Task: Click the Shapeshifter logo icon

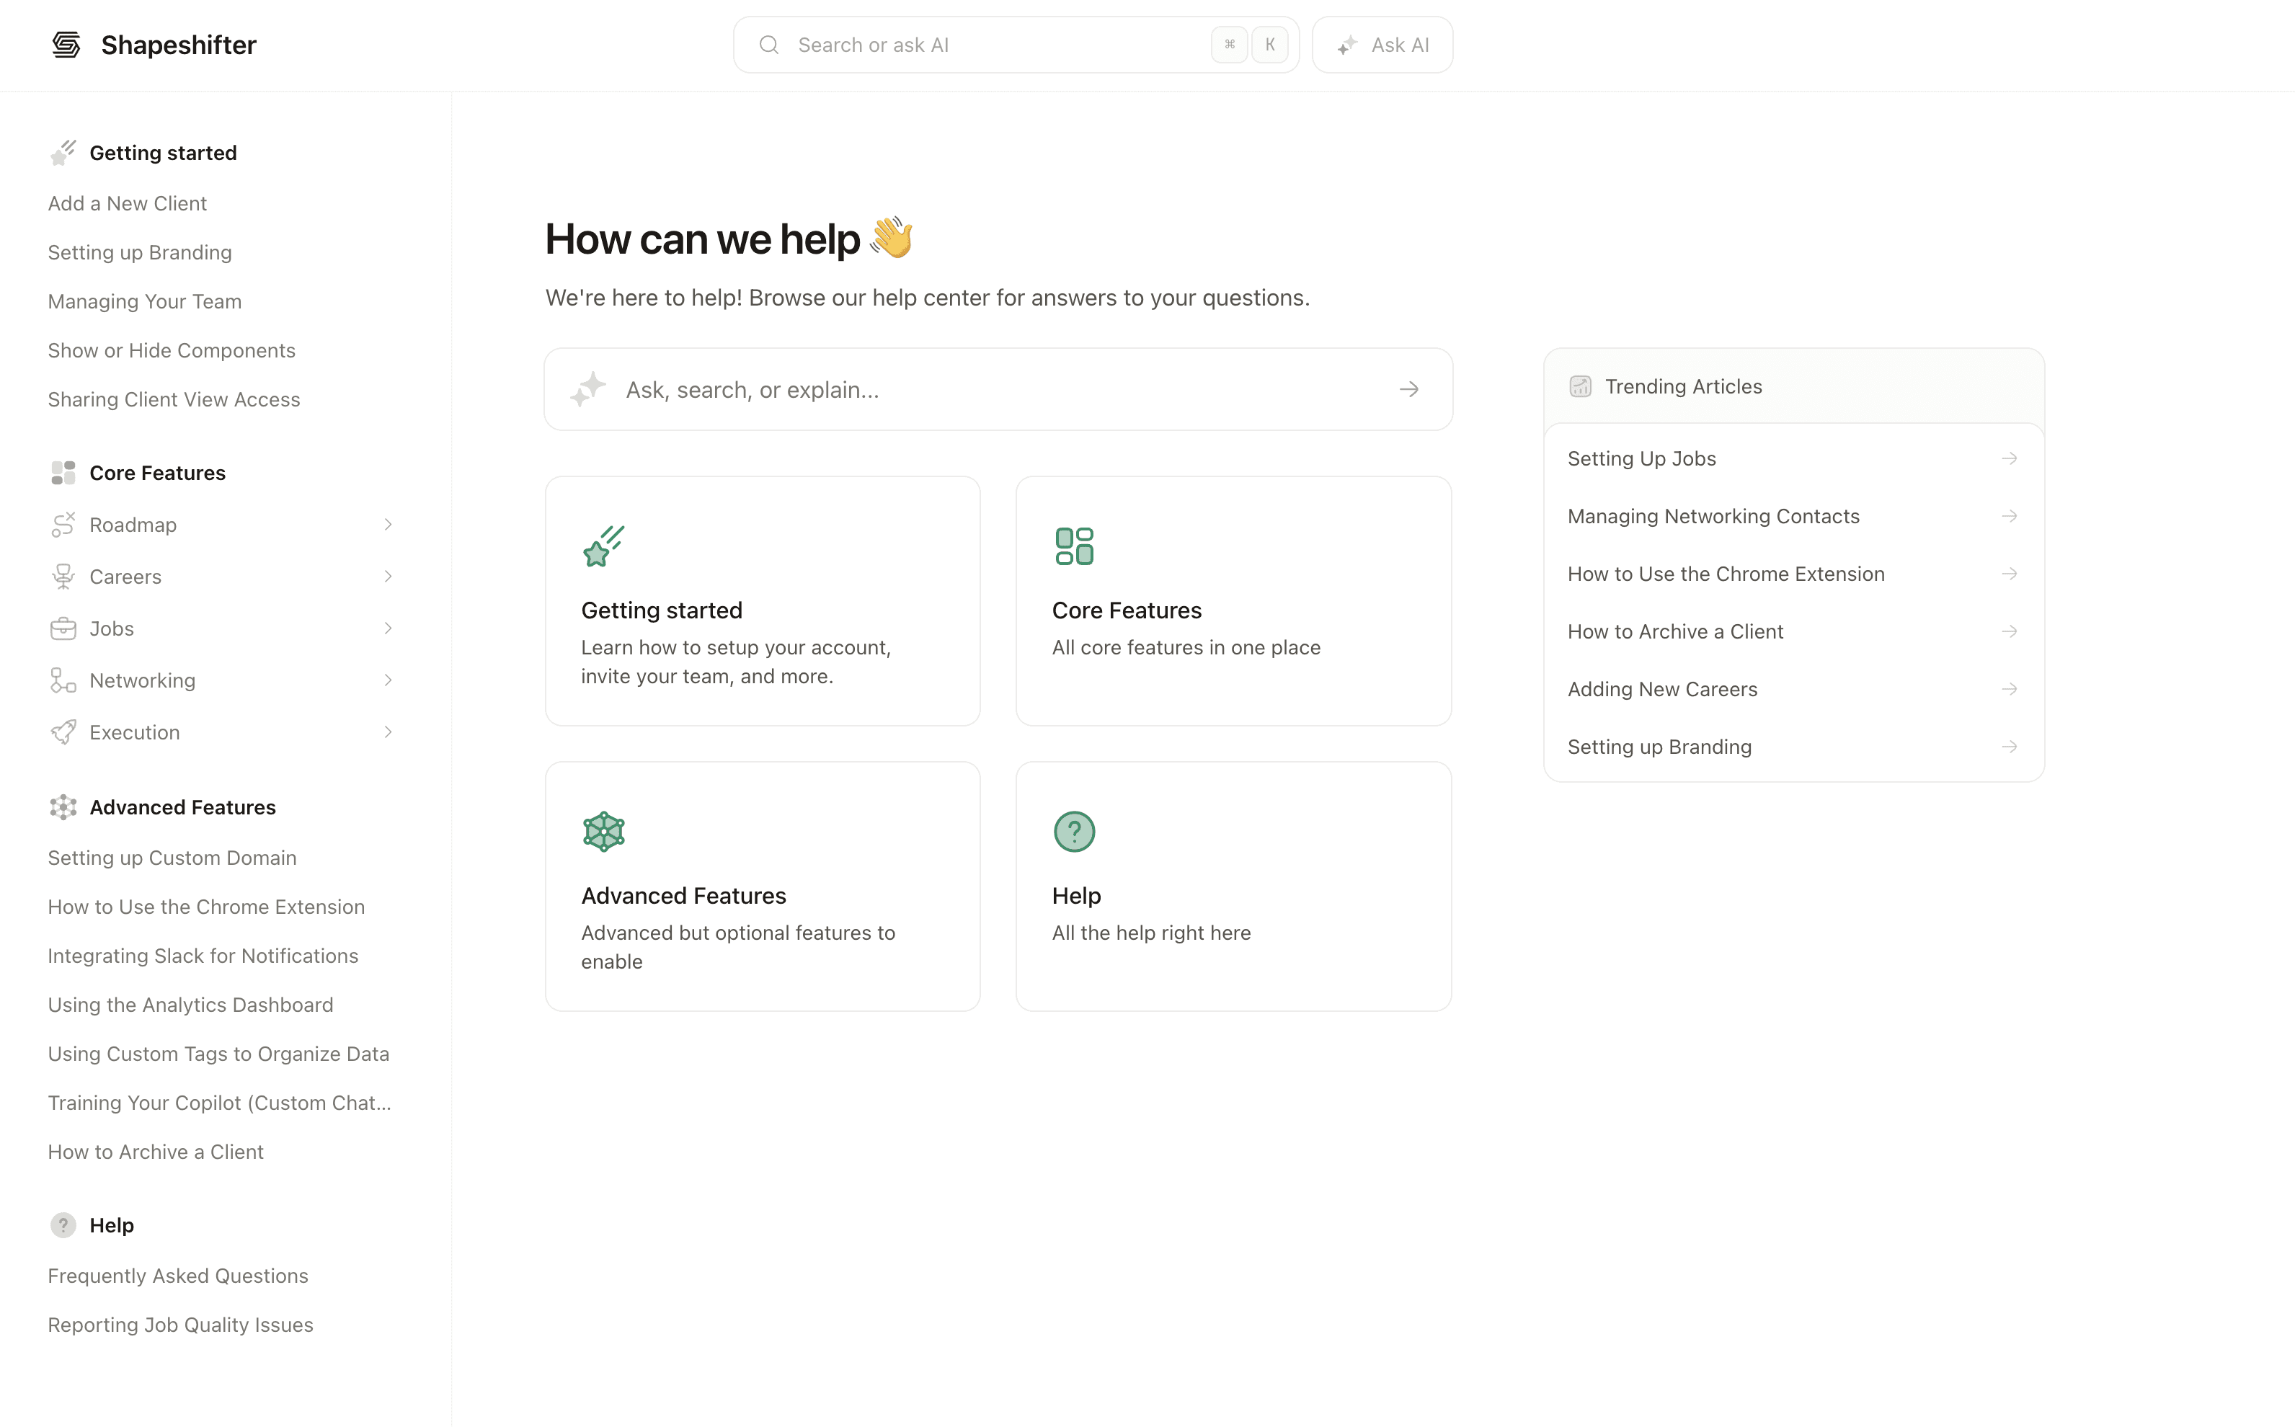Action: pos(66,45)
